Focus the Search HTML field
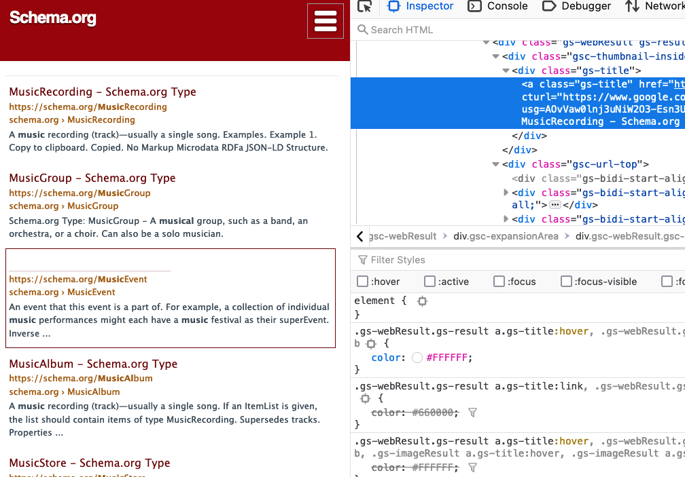Viewport: 685px width, 477px height. coord(520,30)
